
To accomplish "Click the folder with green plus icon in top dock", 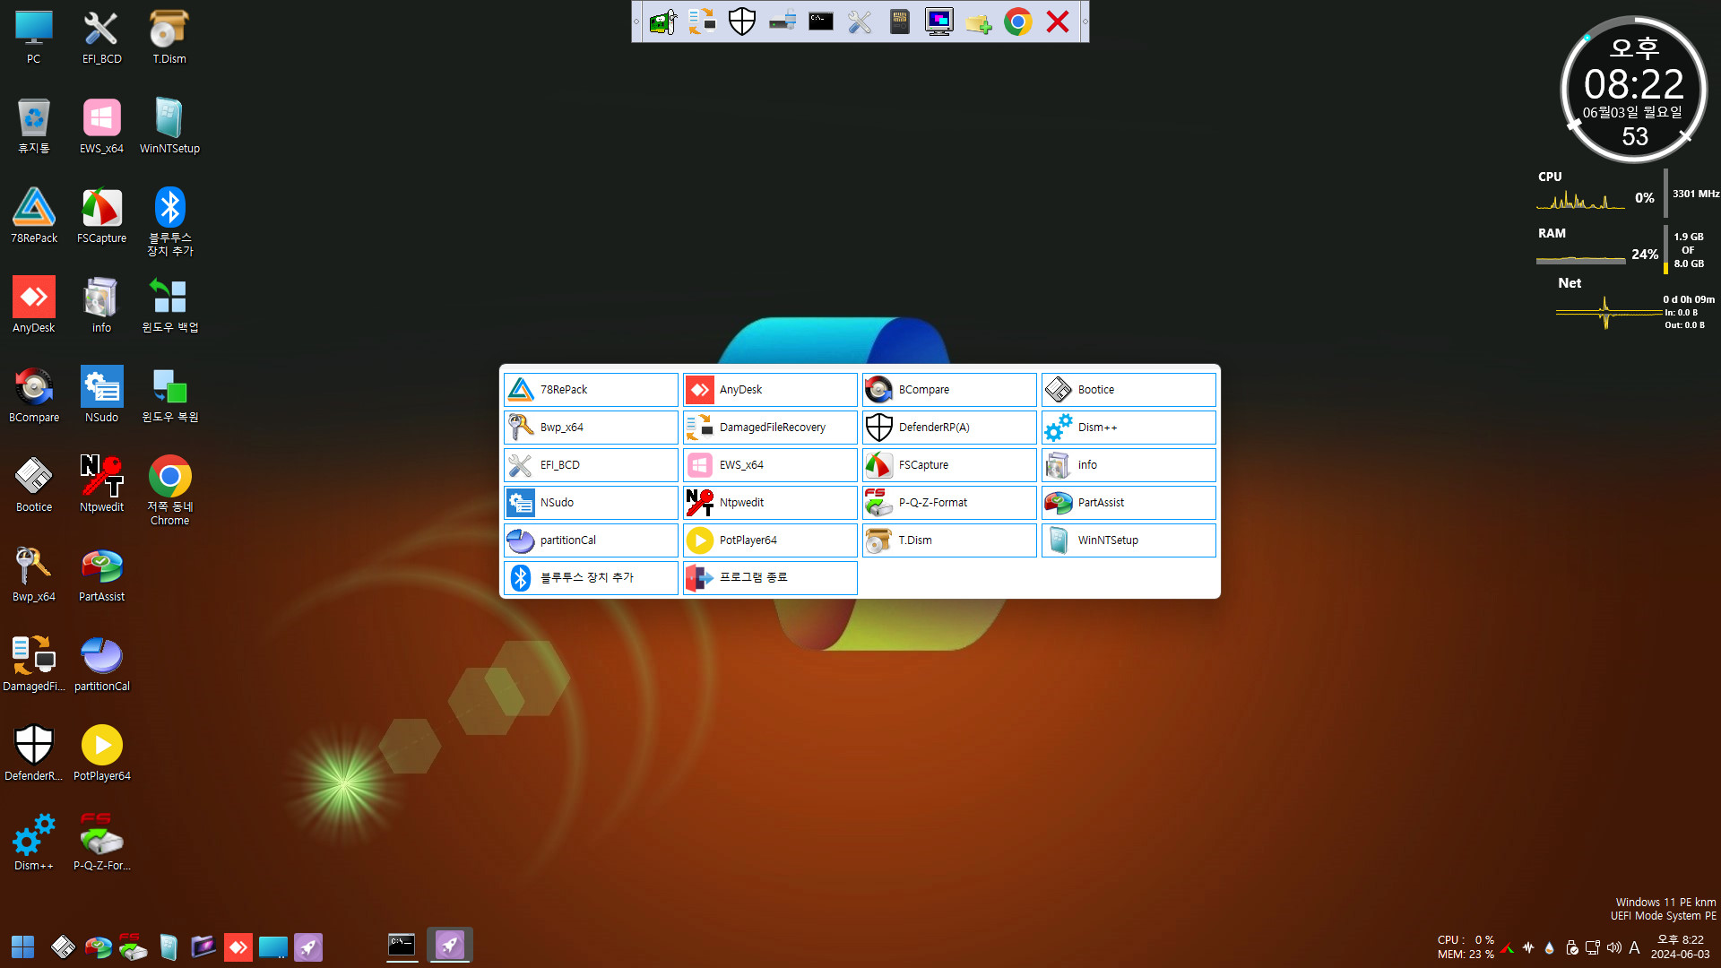I will pyautogui.click(x=978, y=22).
